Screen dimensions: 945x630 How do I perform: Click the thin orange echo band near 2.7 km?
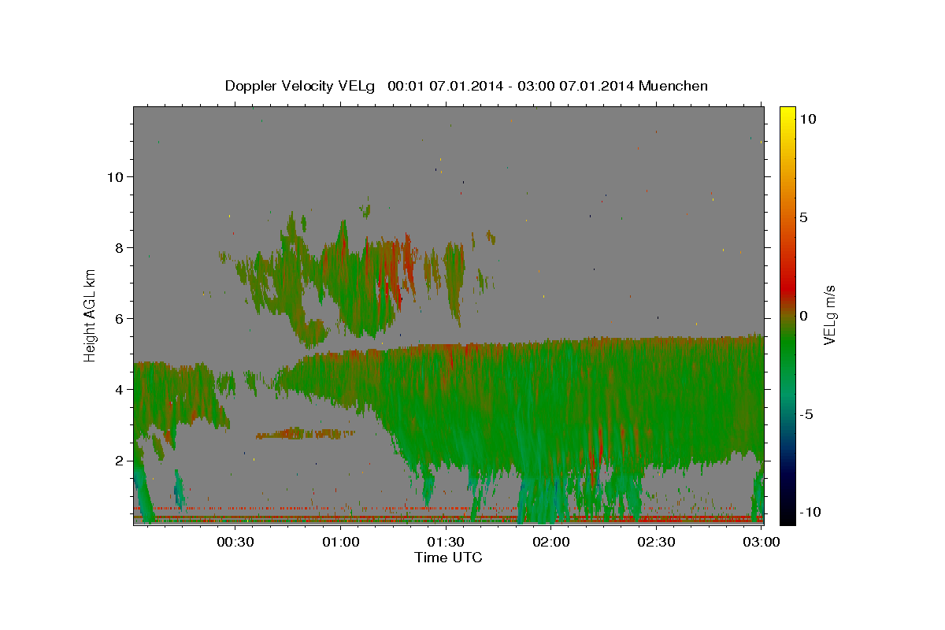click(306, 433)
